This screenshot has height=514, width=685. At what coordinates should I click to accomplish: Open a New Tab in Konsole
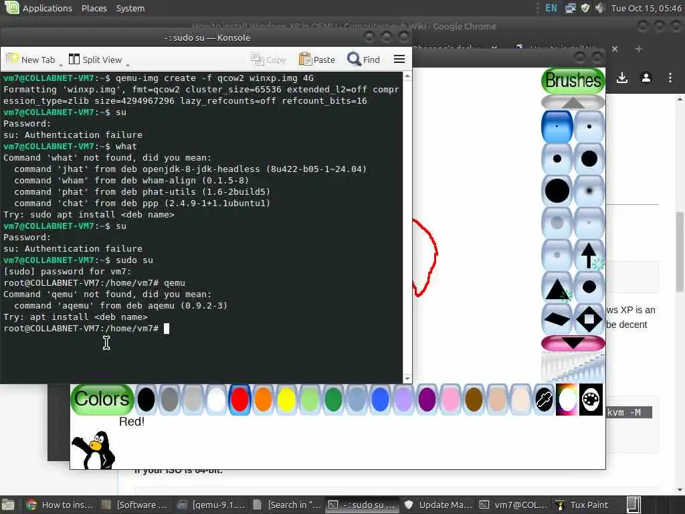[31, 60]
